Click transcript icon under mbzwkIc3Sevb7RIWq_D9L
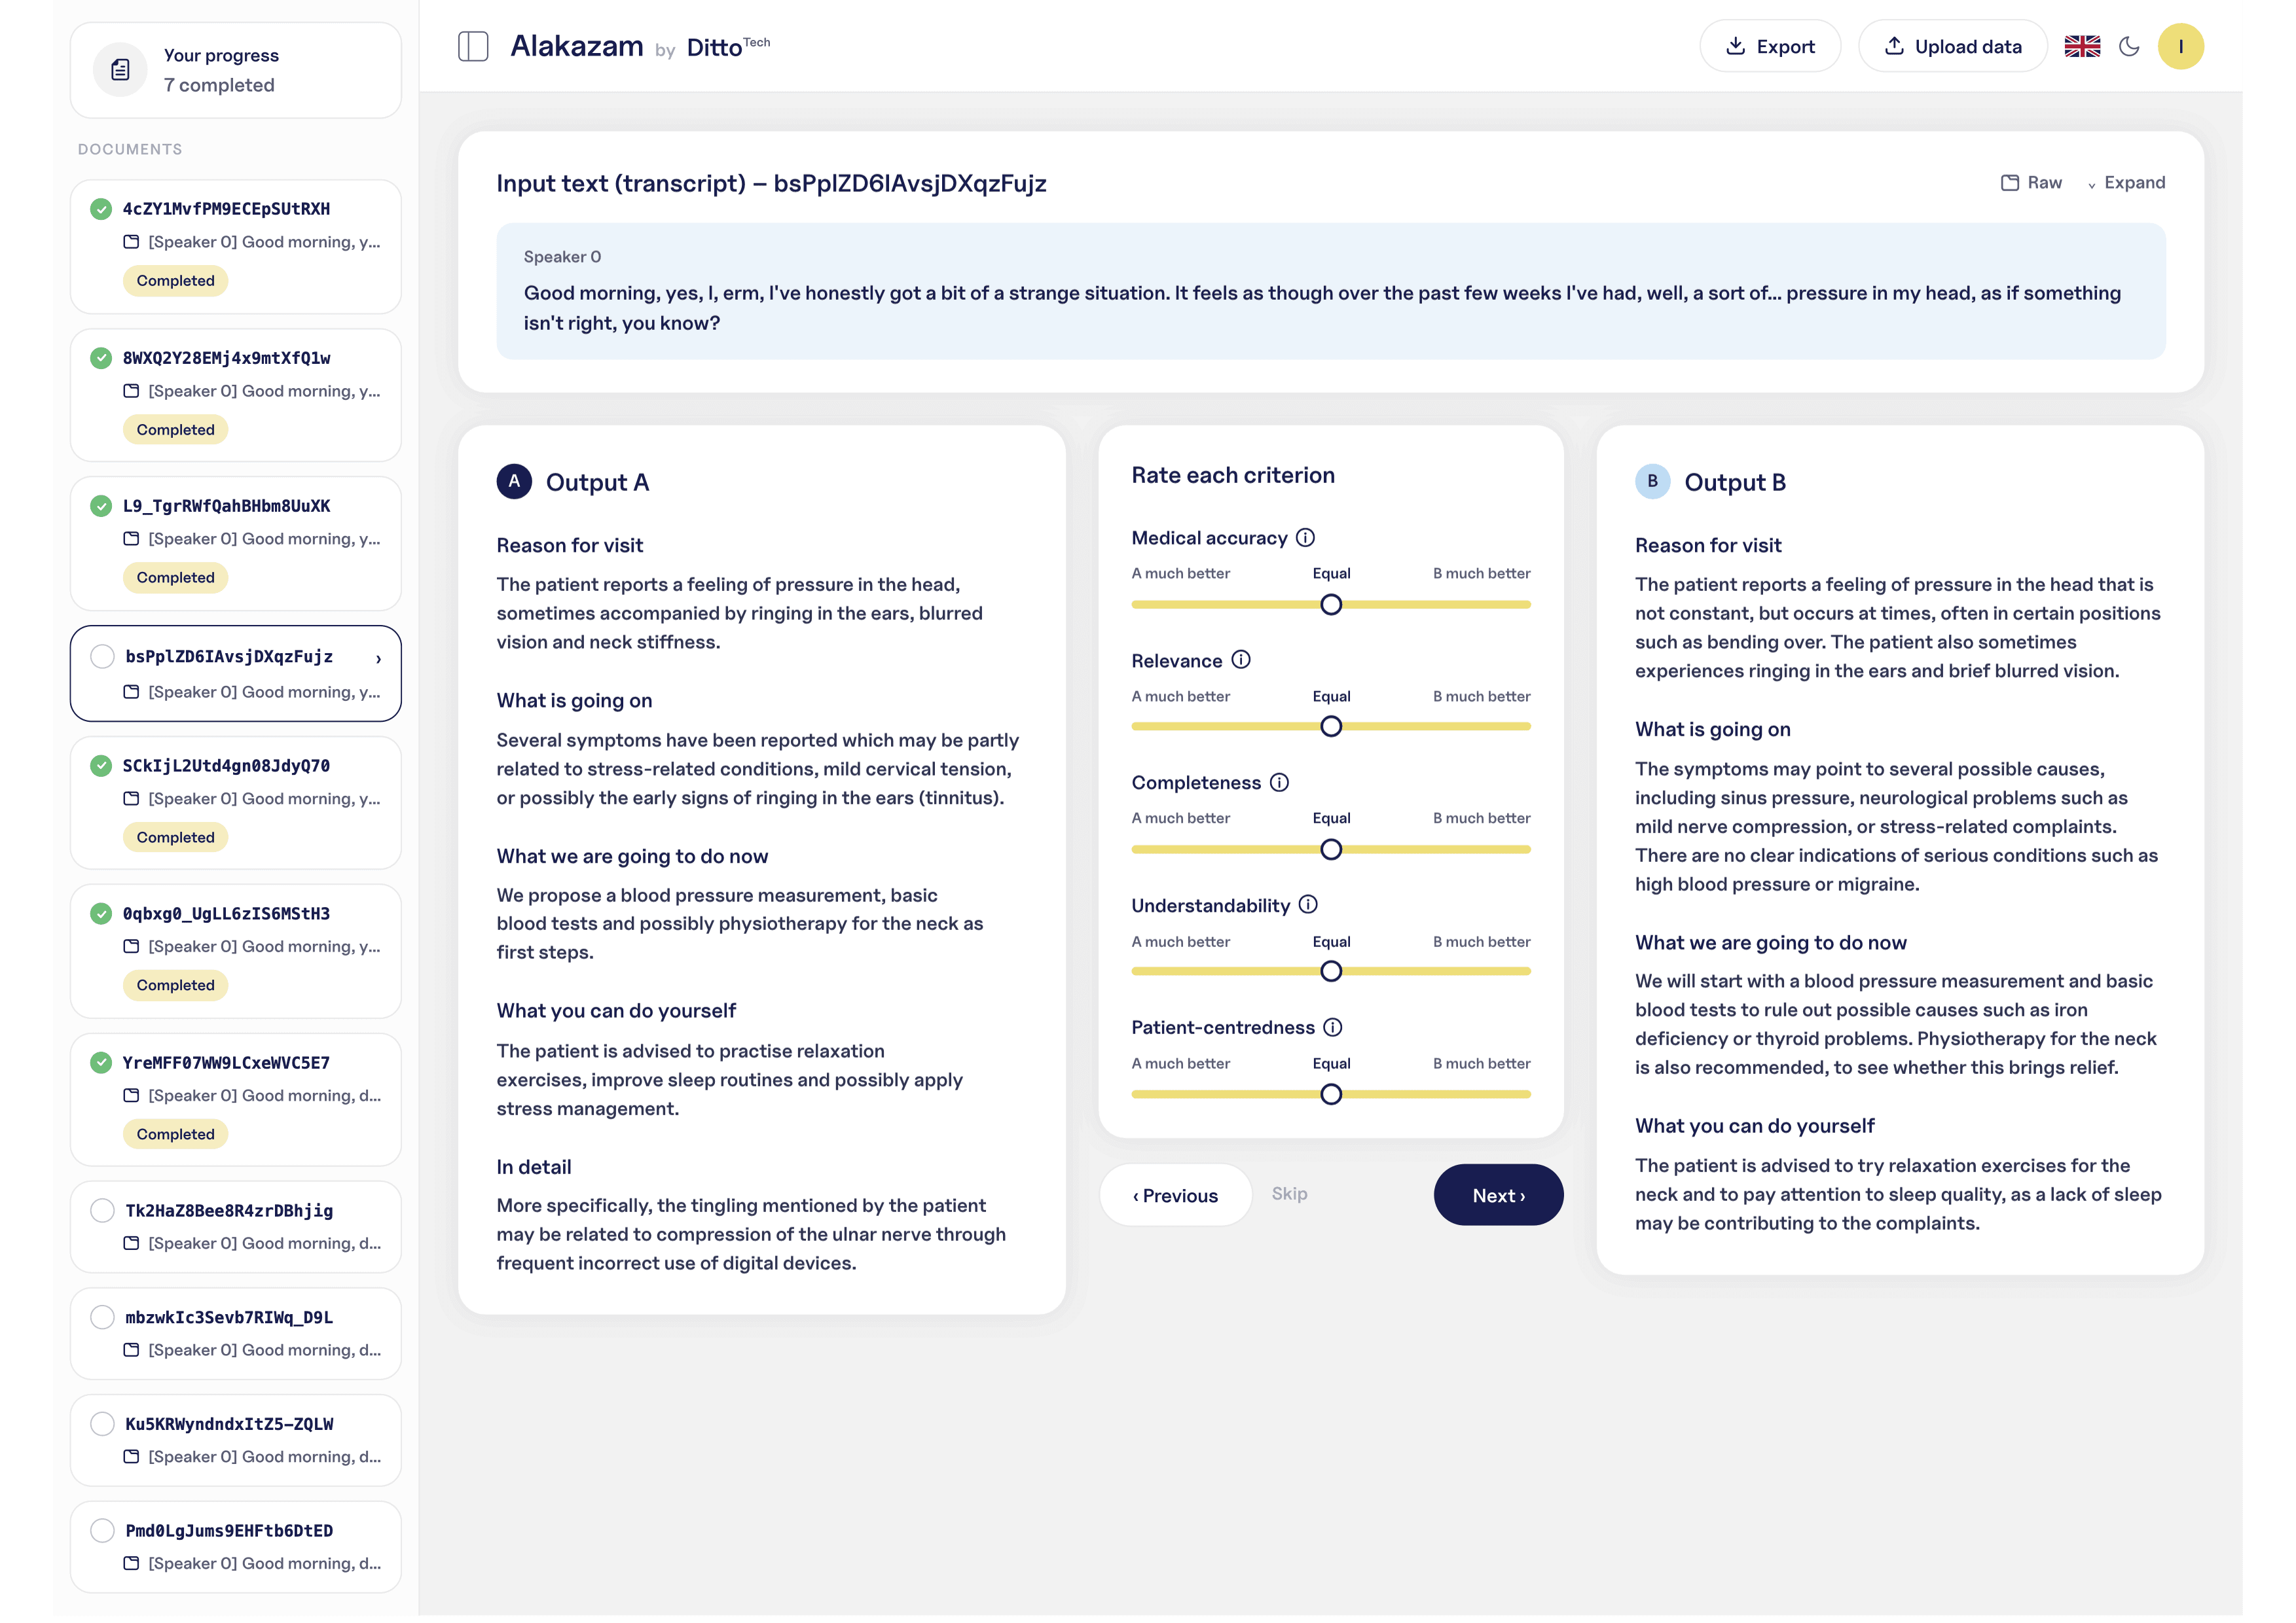The image size is (2296, 1623). pyautogui.click(x=131, y=1350)
